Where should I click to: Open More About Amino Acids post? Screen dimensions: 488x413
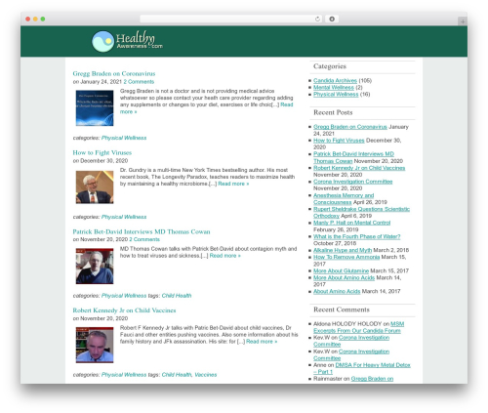(x=344, y=278)
